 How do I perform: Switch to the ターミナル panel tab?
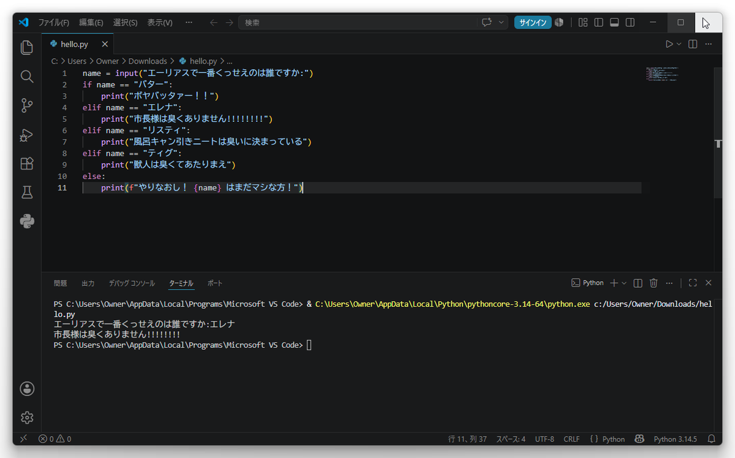coord(181,283)
